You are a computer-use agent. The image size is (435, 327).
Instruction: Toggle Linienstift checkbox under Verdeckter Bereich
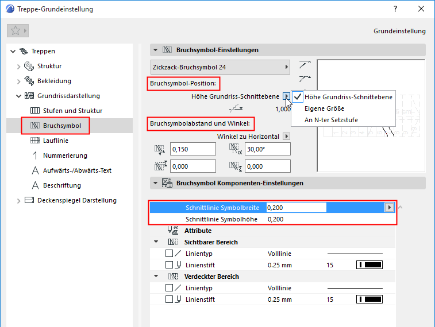coord(169,299)
